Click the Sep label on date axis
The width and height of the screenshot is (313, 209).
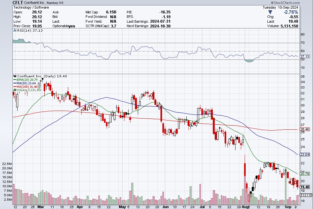[288, 207]
